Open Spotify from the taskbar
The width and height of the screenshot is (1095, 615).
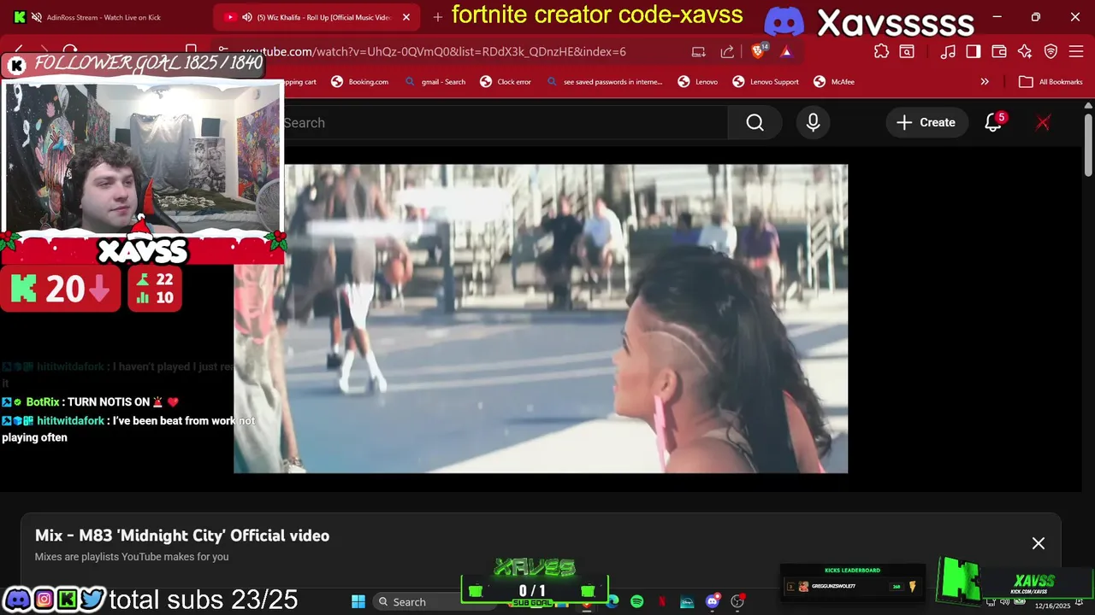(636, 601)
